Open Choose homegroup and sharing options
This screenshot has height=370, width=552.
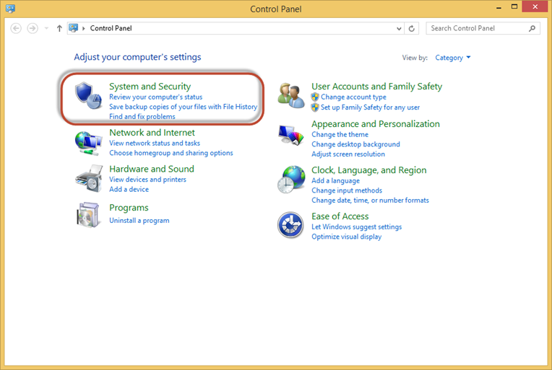(x=171, y=153)
